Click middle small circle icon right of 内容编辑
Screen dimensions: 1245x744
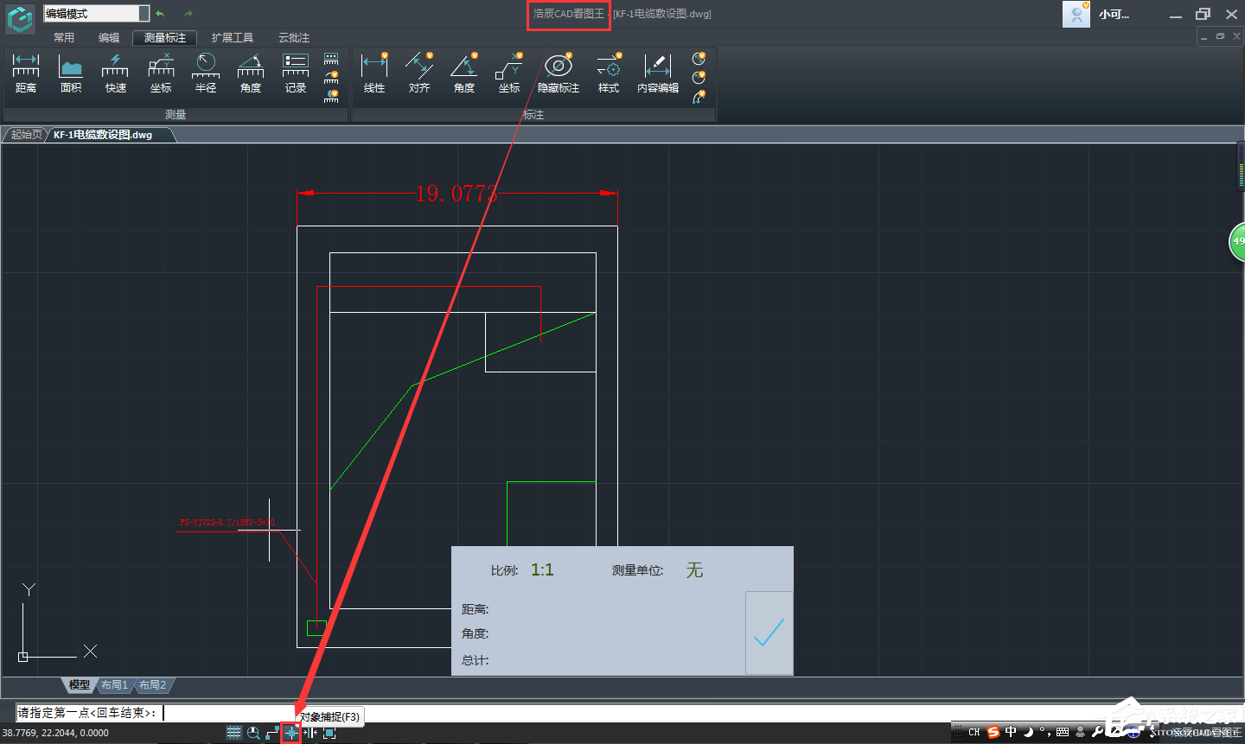[x=699, y=78]
